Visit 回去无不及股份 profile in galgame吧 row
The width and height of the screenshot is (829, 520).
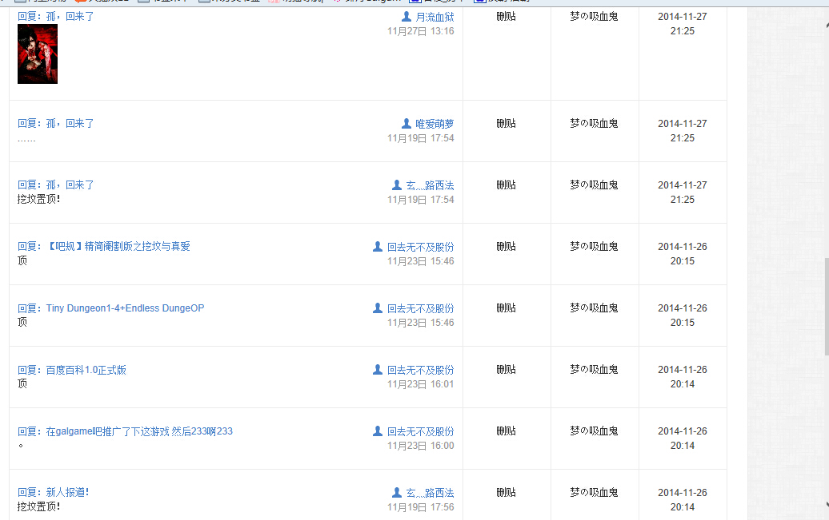(x=420, y=431)
